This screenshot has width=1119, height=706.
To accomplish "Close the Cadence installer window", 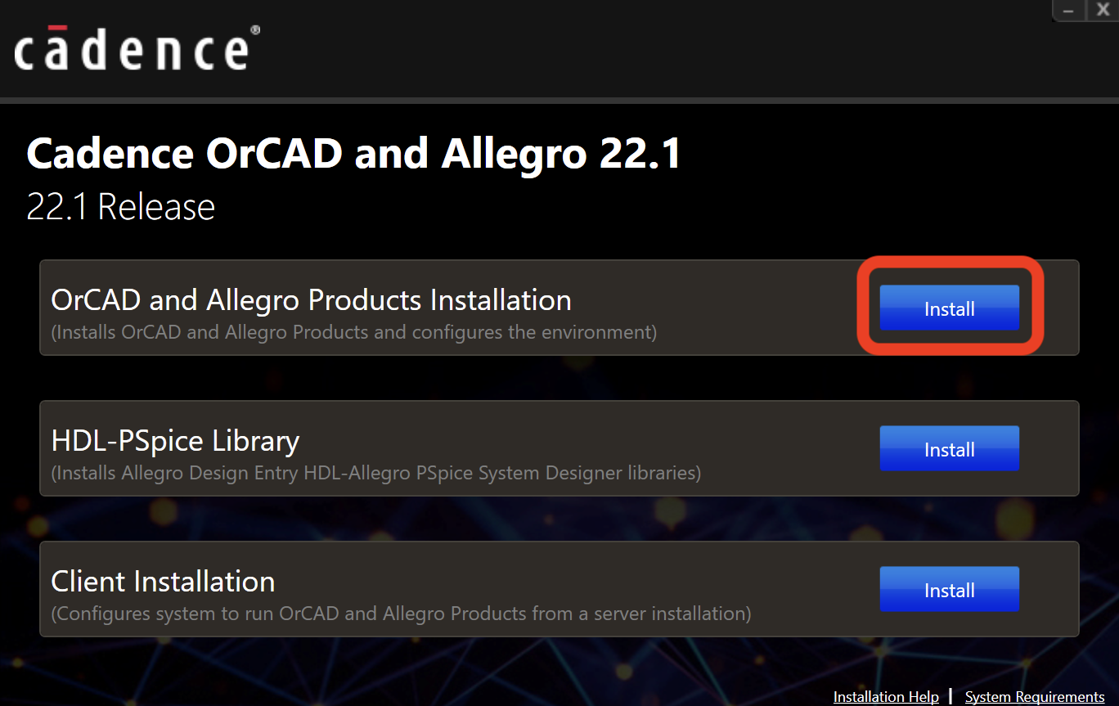I will (x=1102, y=11).
